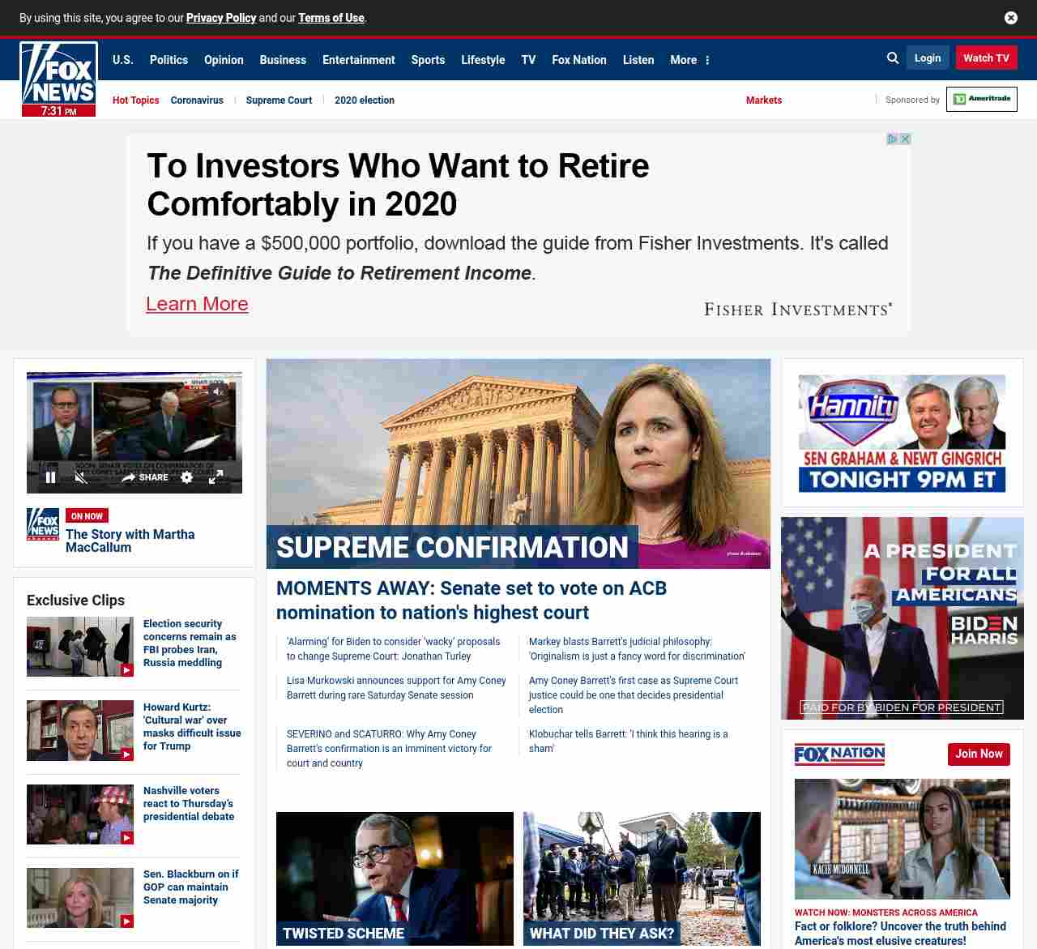Click Markets link in sub-navigation

click(764, 100)
